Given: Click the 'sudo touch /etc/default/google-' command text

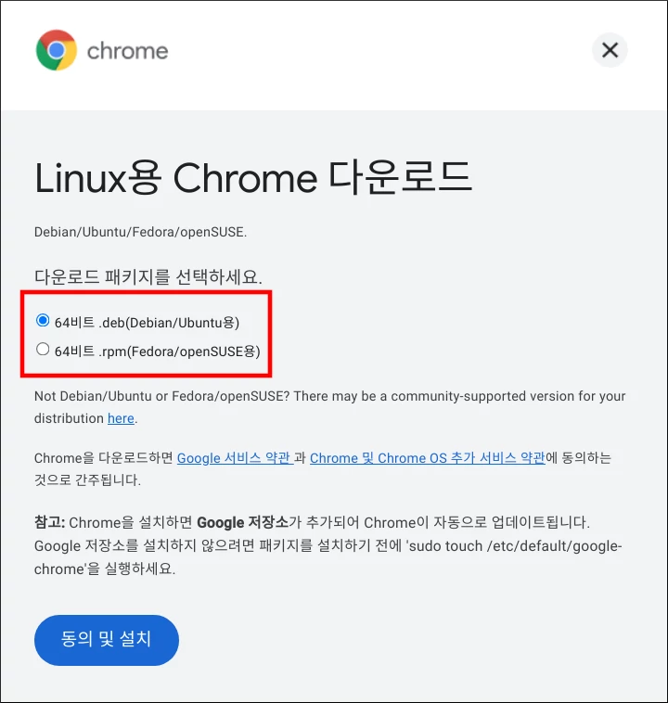Looking at the screenshot, I should pyautogui.click(x=514, y=546).
